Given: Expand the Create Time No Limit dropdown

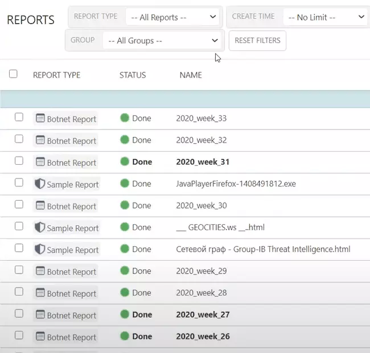Looking at the screenshot, I should [326, 17].
